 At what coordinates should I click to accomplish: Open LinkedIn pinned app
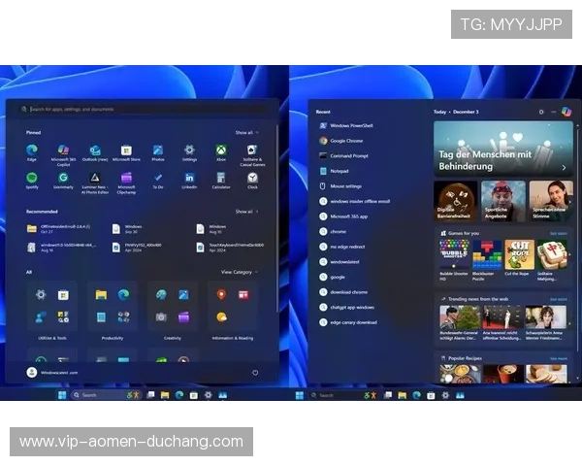(189, 179)
